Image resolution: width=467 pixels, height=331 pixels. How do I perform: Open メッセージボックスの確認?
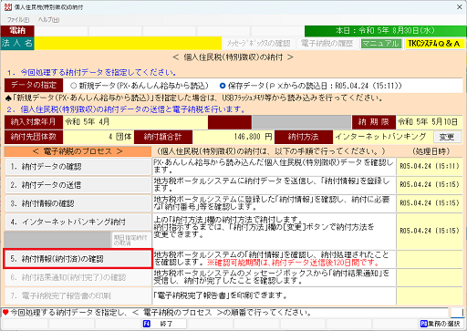click(259, 44)
